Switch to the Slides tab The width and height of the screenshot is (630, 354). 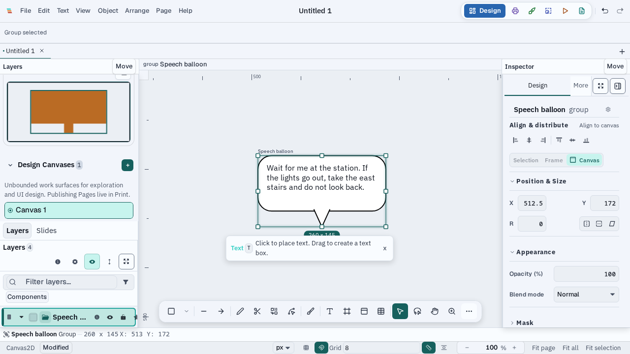(46, 231)
